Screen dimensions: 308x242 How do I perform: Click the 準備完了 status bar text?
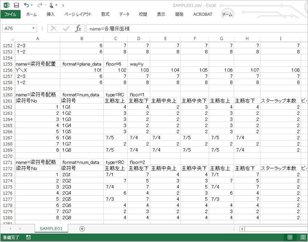(x=11, y=237)
